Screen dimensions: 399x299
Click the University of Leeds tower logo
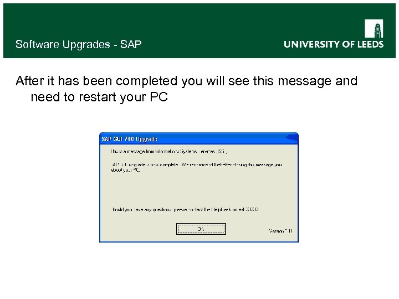[x=374, y=28]
